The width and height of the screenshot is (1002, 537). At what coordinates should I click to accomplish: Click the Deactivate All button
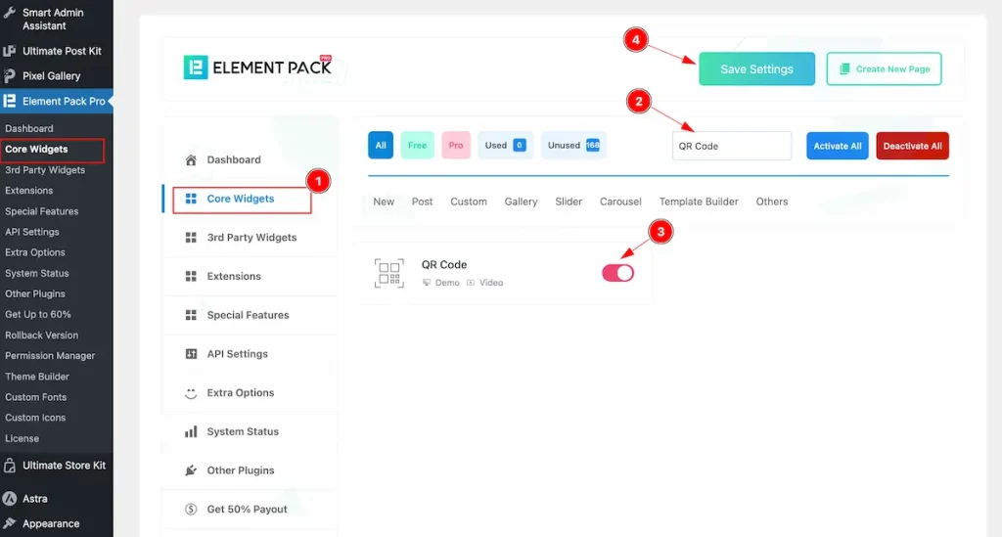pyautogui.click(x=912, y=146)
